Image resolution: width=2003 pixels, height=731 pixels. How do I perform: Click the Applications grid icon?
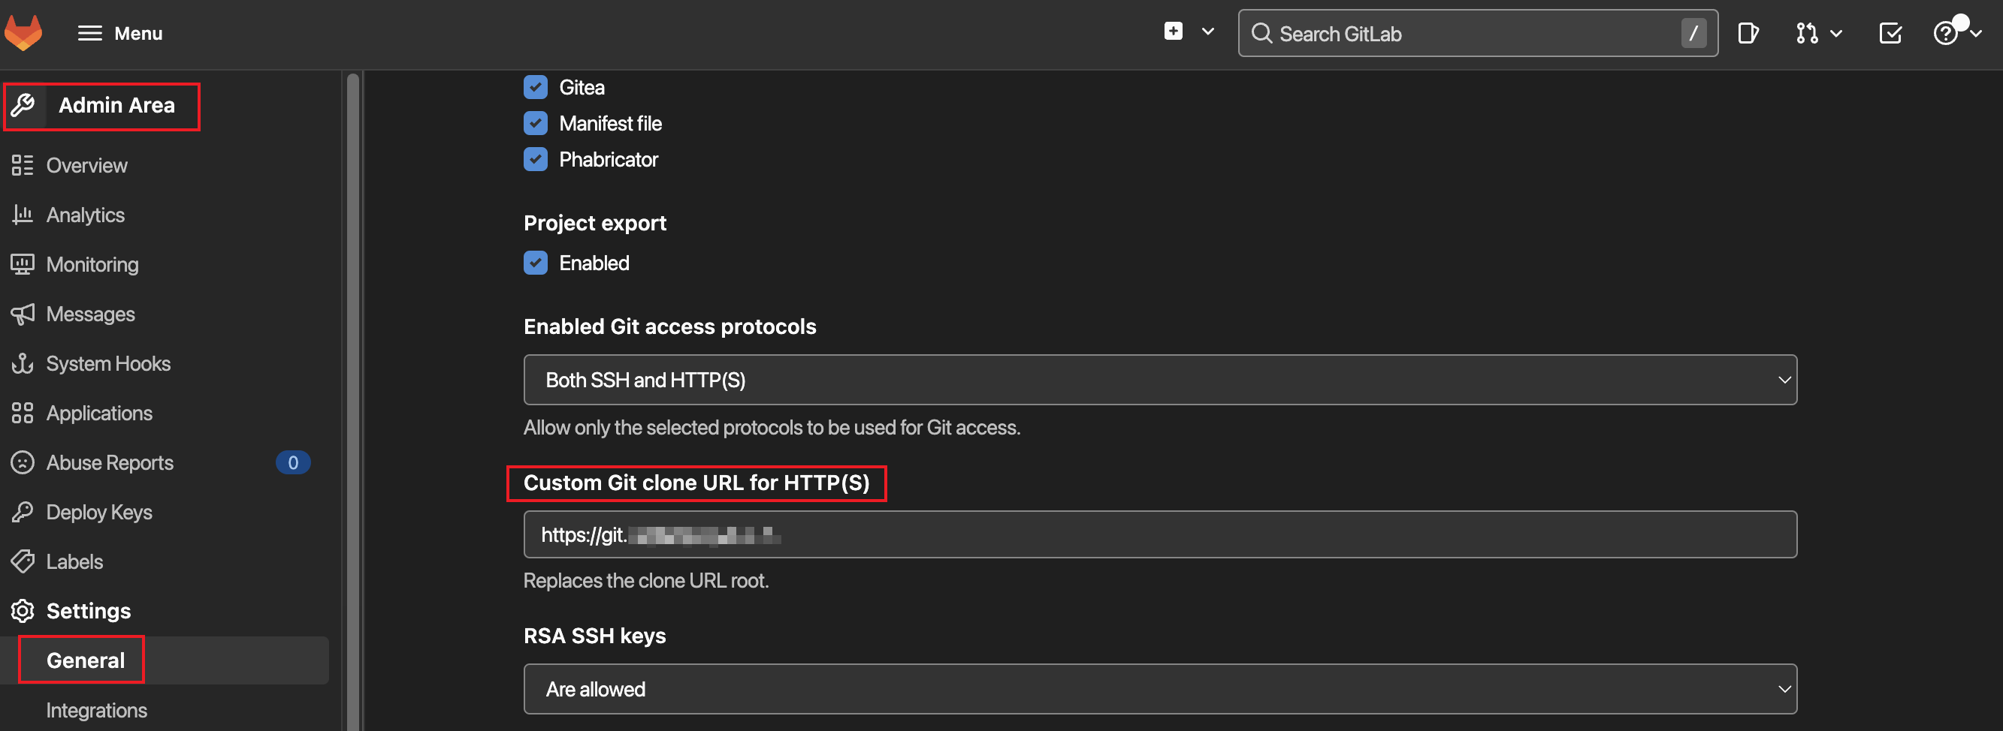23,413
